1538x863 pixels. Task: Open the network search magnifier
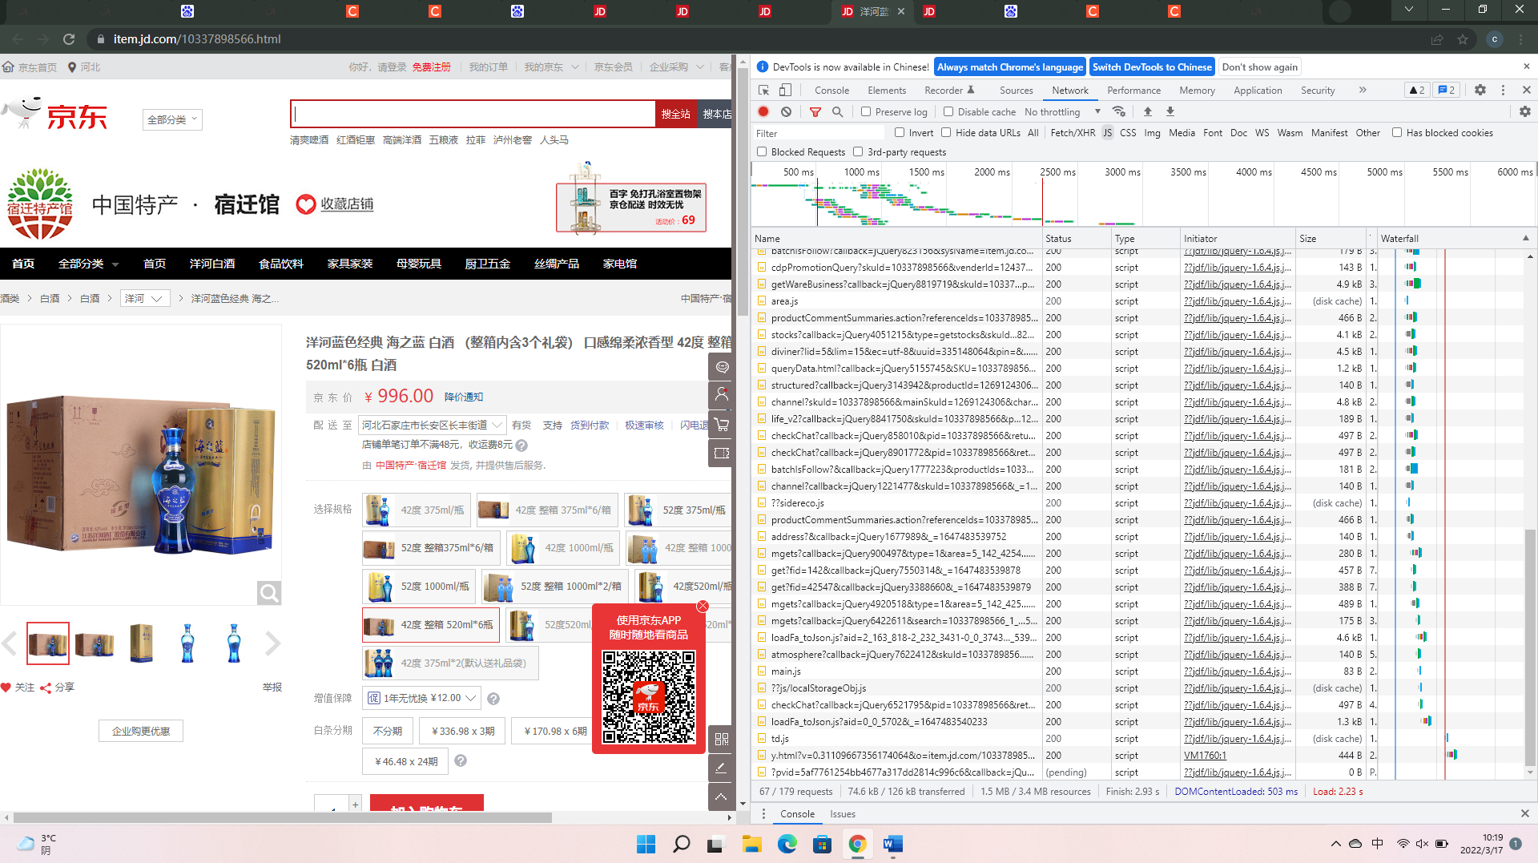(x=838, y=112)
